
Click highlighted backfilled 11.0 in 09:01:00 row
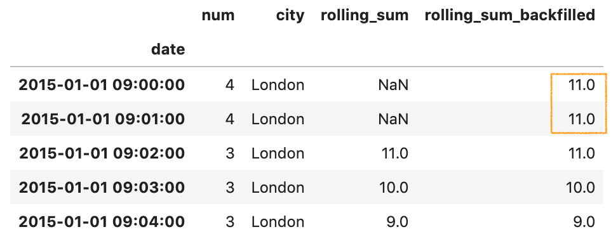coord(581,119)
